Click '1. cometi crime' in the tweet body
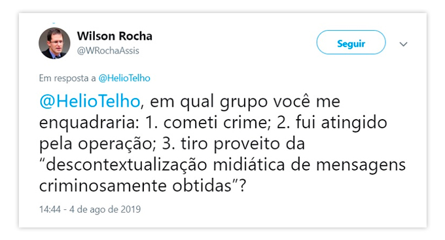This screenshot has height=240, width=445. coord(207,123)
